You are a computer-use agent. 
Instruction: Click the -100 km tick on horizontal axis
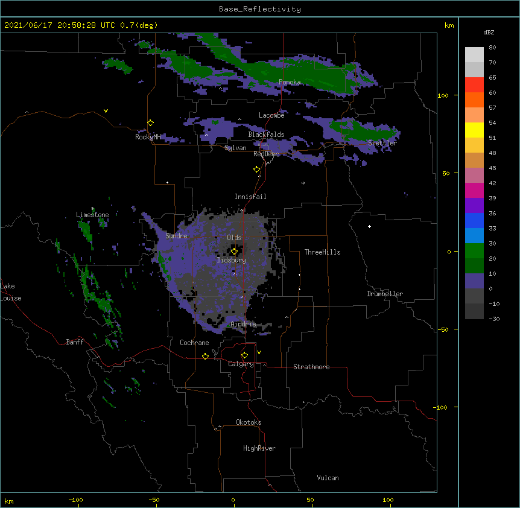75,500
